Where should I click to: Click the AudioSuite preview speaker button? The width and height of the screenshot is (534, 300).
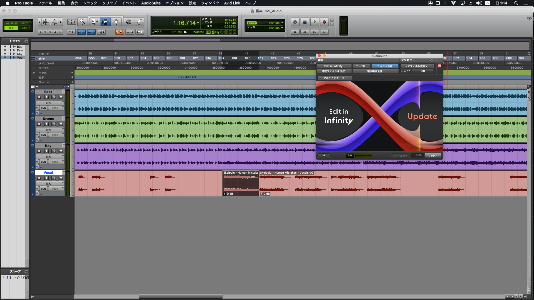[x=324, y=155]
